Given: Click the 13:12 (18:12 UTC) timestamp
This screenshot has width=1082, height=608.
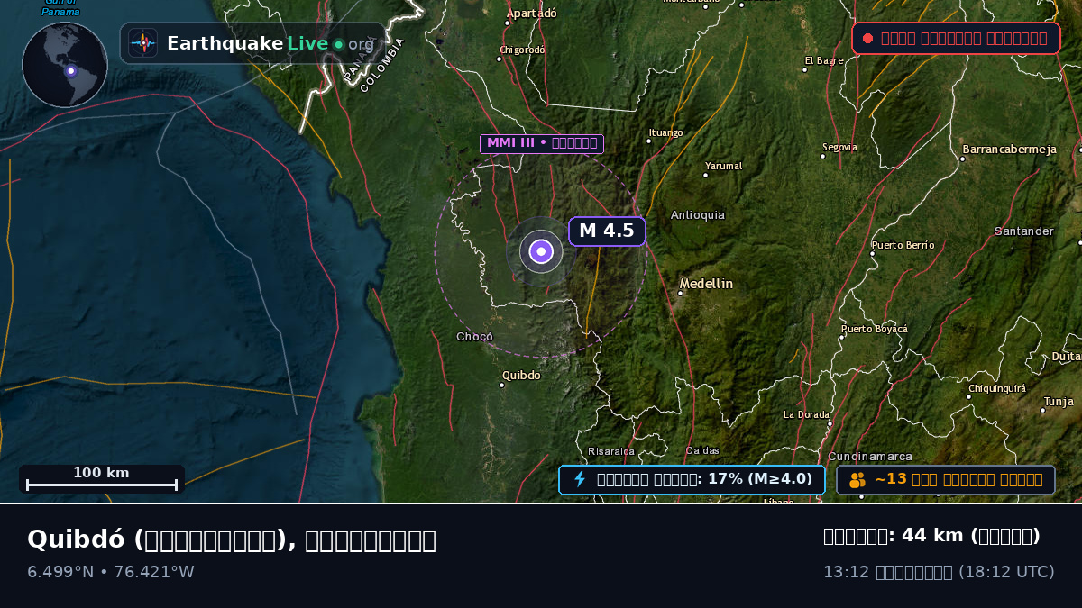Looking at the screenshot, I should coord(939,572).
